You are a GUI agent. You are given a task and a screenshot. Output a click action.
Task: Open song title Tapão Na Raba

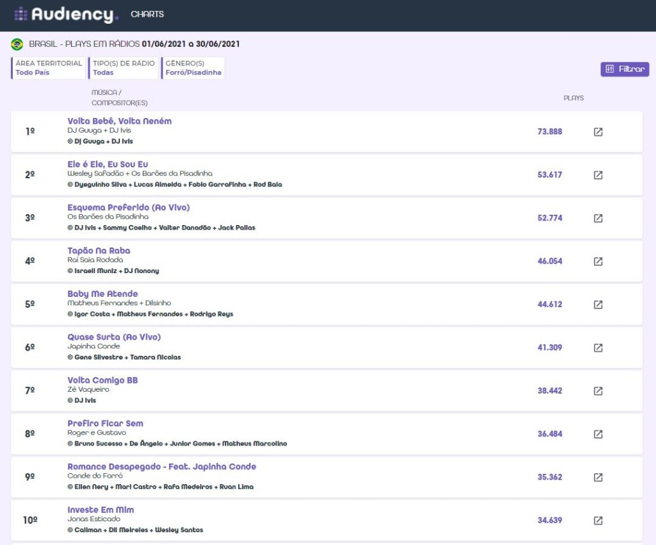tap(99, 250)
